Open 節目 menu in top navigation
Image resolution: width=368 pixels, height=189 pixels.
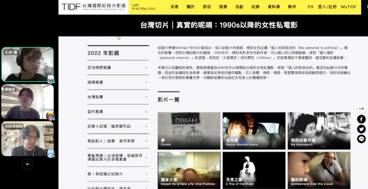207,7
